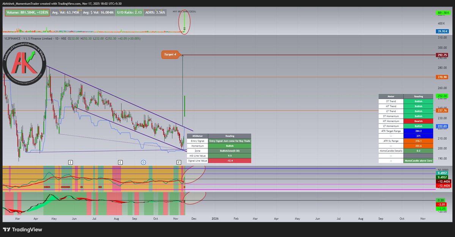Viewport: 455px width, 237px height.
Task: Open the earnings "E" marker near November
Action: pyautogui.click(x=179, y=162)
